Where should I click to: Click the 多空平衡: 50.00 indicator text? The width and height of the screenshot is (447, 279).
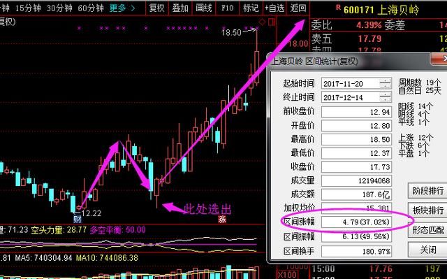pyautogui.click(x=118, y=230)
